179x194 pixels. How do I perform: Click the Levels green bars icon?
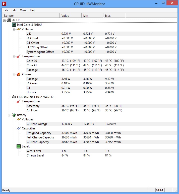pyautogui.click(x=19, y=146)
